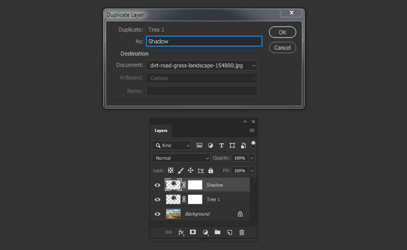Add a layer style with fx
The image size is (407, 250).
point(181,232)
